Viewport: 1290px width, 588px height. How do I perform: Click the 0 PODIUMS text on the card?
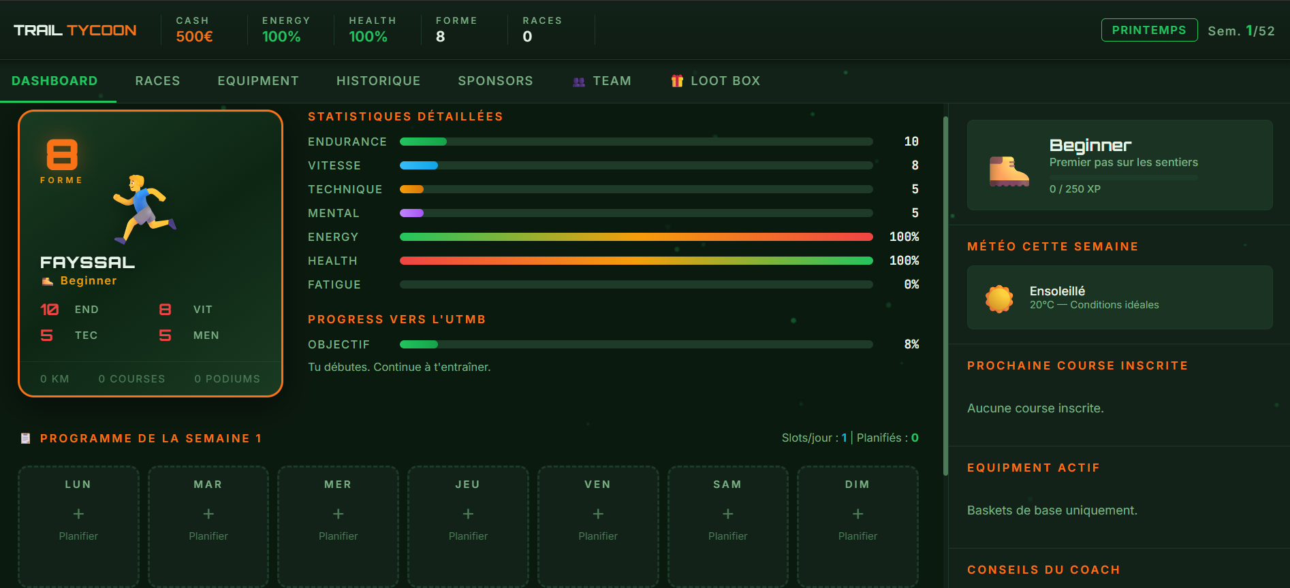227,379
